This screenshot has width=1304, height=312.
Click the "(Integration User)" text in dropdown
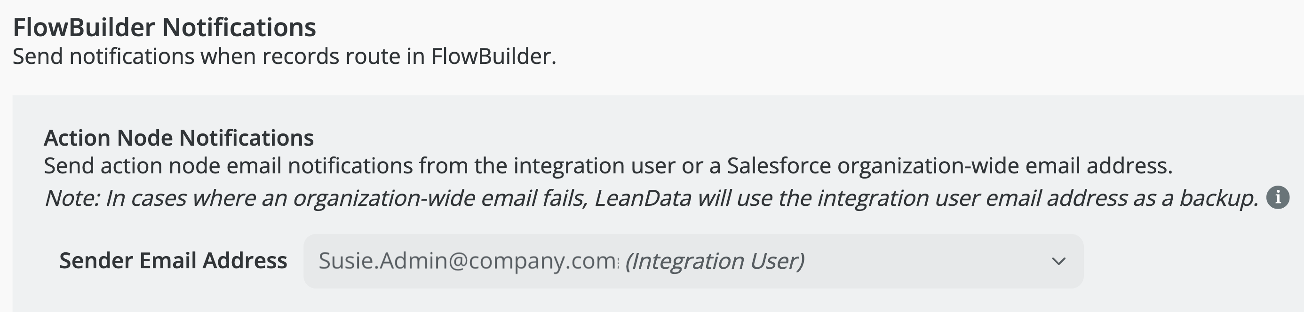point(715,261)
